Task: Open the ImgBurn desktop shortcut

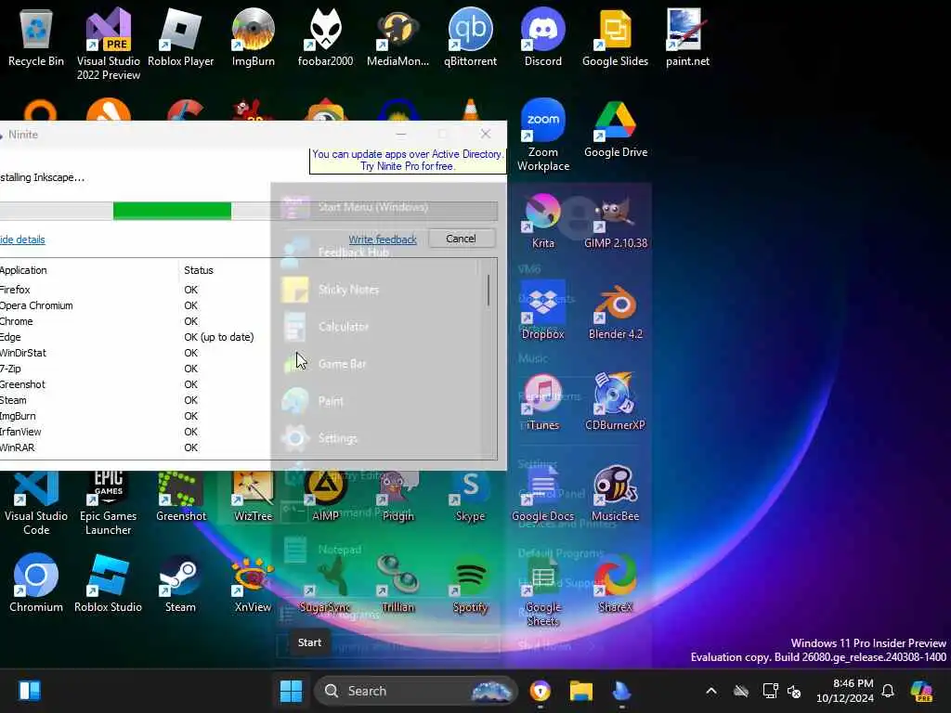Action: coord(253,37)
